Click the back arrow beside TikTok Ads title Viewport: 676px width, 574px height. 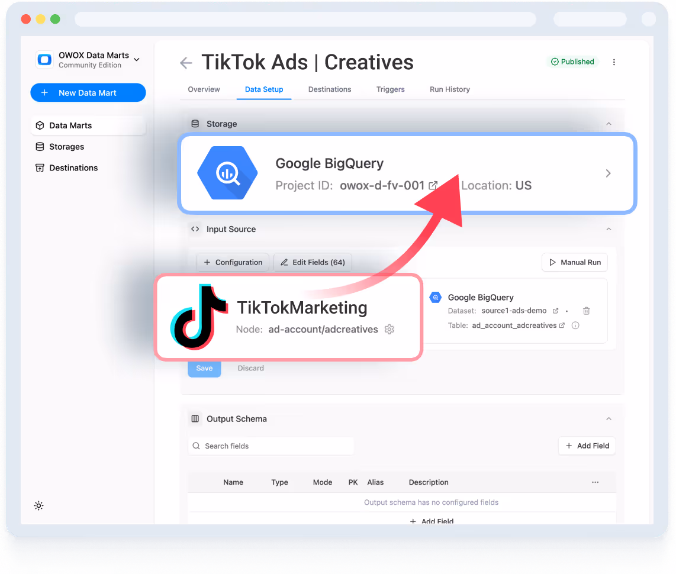(186, 63)
